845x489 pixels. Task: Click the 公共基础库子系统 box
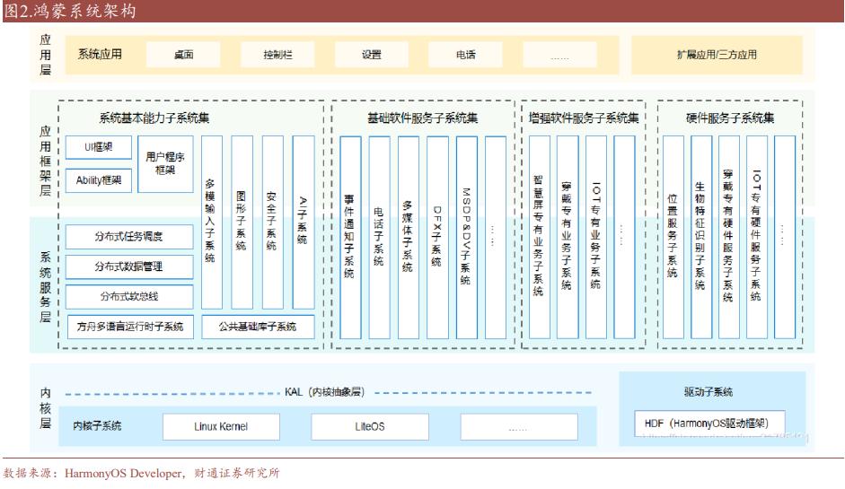[258, 327]
